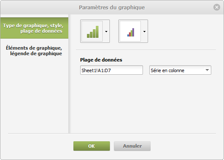Open the chart type dropdown arrow
The width and height of the screenshot is (224, 160).
click(106, 31)
